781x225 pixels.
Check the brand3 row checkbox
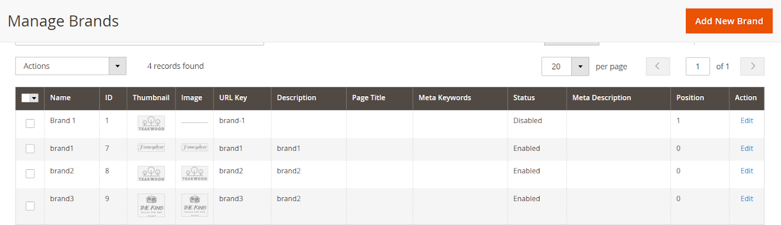tap(30, 206)
